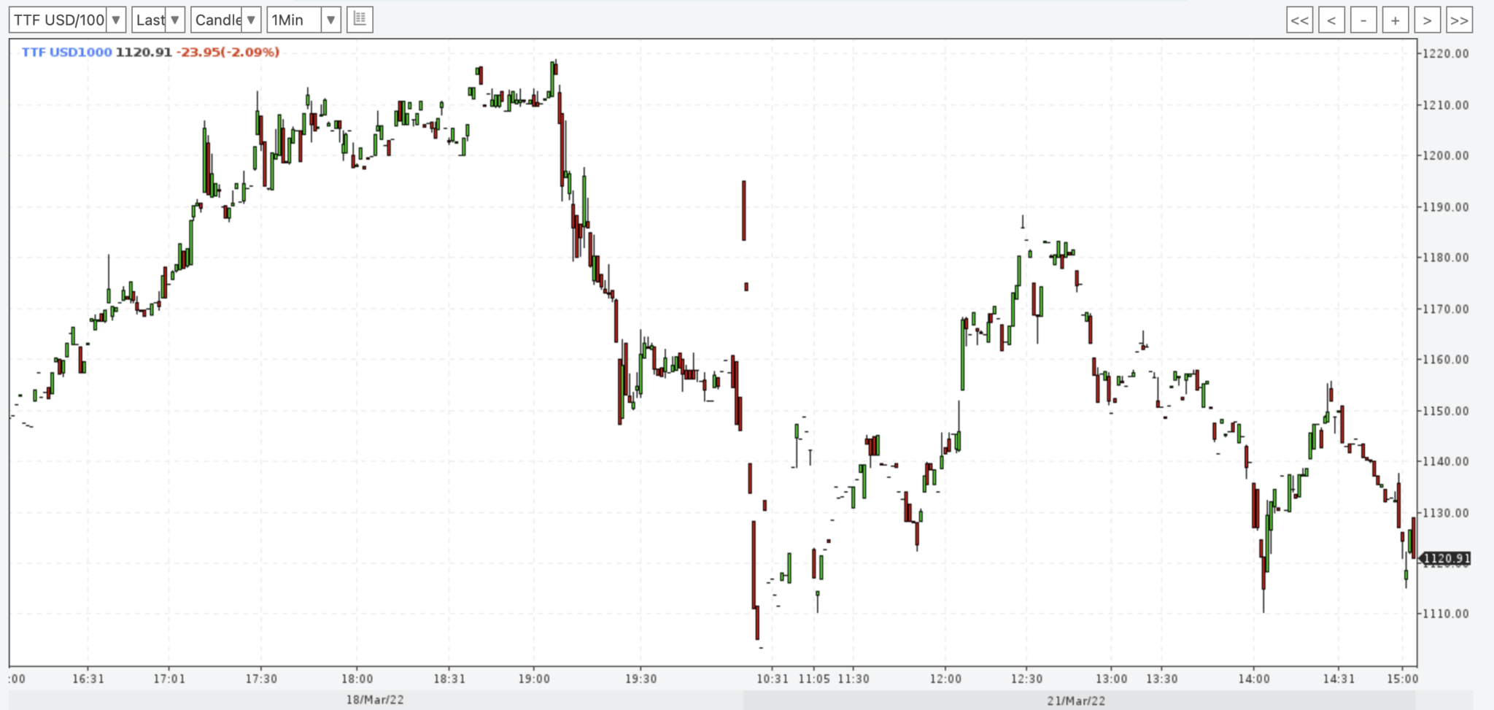Step chart back with < button

pos(1331,20)
